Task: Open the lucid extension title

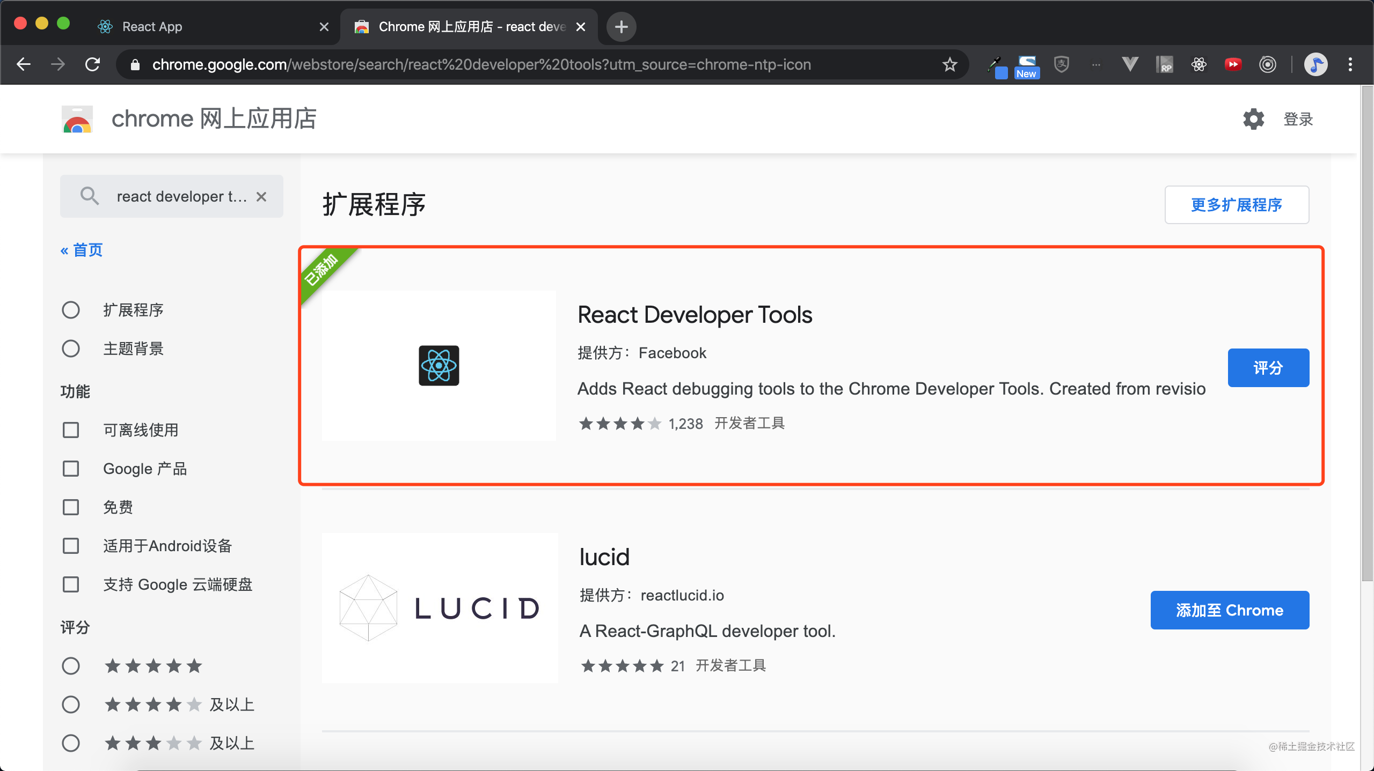Action: (x=604, y=557)
